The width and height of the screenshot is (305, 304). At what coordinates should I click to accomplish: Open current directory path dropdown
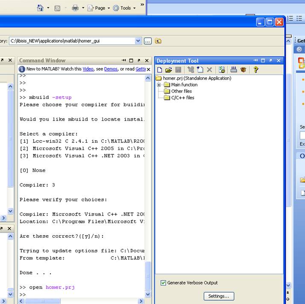(x=138, y=41)
